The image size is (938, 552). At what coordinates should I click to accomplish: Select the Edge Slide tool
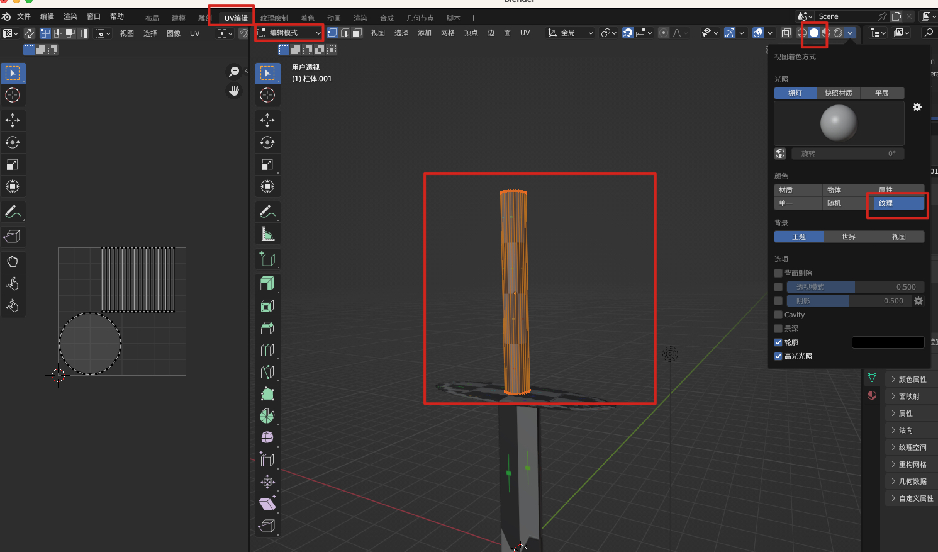click(x=267, y=459)
